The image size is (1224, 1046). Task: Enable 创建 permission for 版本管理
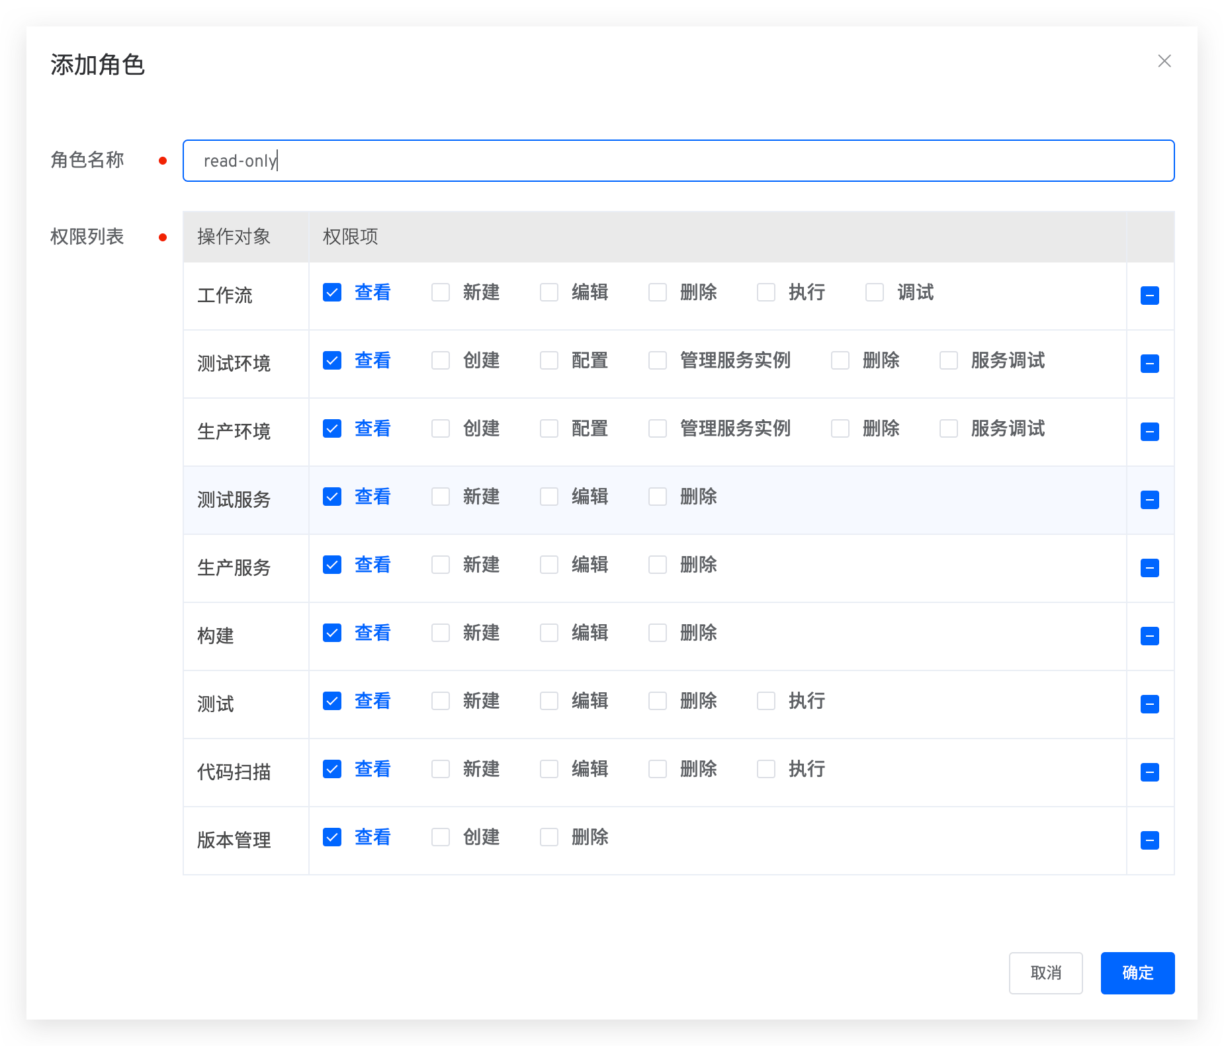coord(441,836)
